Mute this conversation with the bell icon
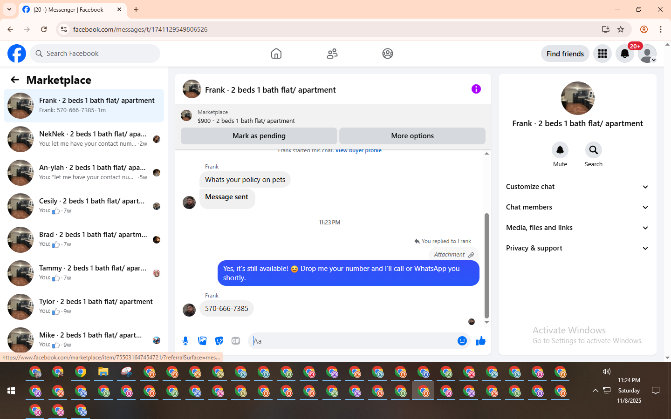The image size is (671, 419). 560,150
